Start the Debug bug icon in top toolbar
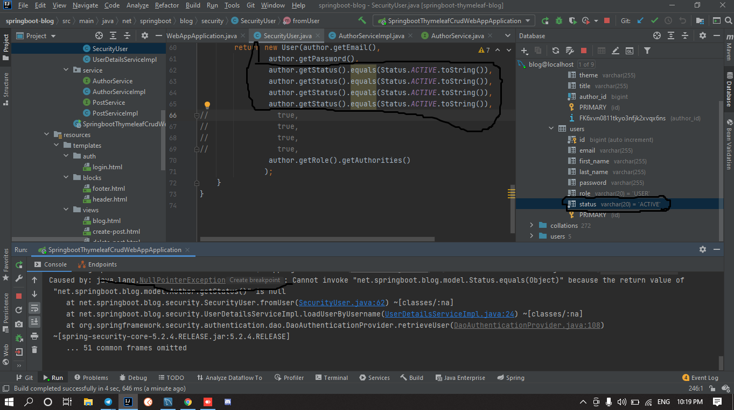 click(x=559, y=21)
